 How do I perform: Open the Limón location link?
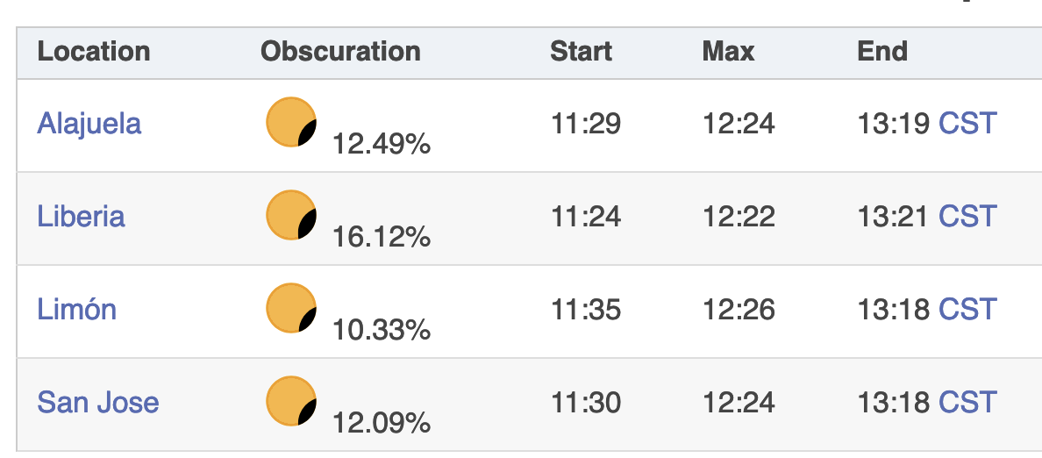pyautogui.click(x=76, y=309)
